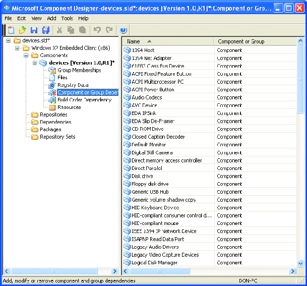Select the 1394 Net Adapter row

click(x=210, y=58)
